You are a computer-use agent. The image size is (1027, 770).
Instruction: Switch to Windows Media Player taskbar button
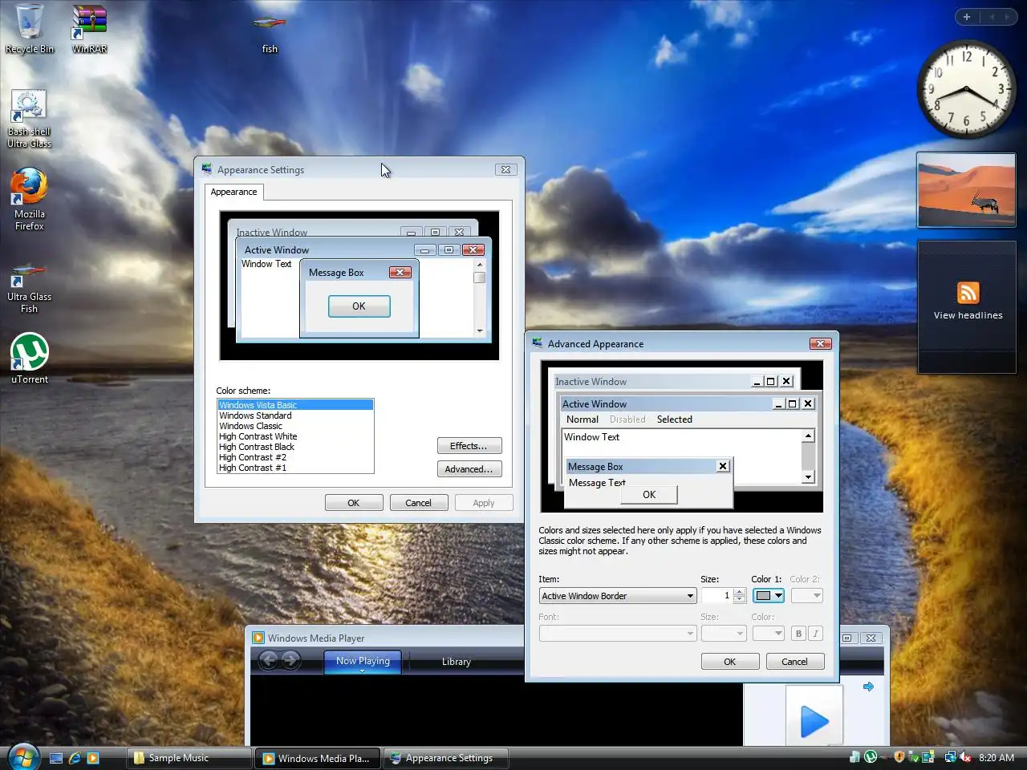pyautogui.click(x=319, y=758)
